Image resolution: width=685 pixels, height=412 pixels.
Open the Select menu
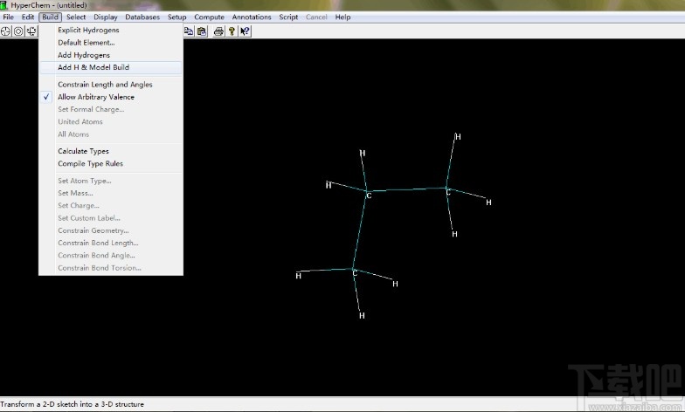point(76,17)
